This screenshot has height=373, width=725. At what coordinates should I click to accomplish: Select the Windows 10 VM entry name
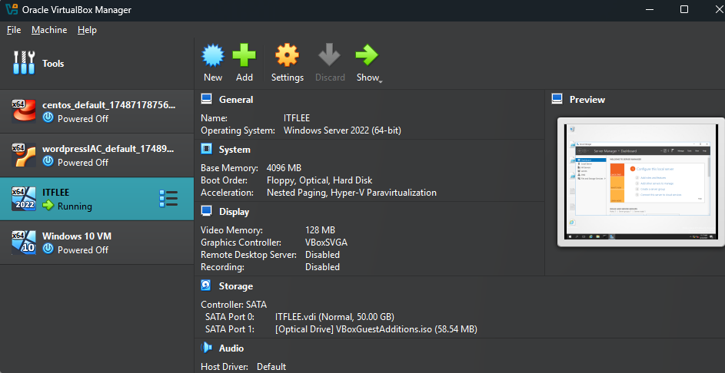[77, 236]
